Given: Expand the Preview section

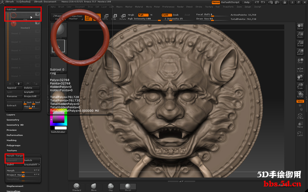Looking at the screenshot, I should click(11, 130).
